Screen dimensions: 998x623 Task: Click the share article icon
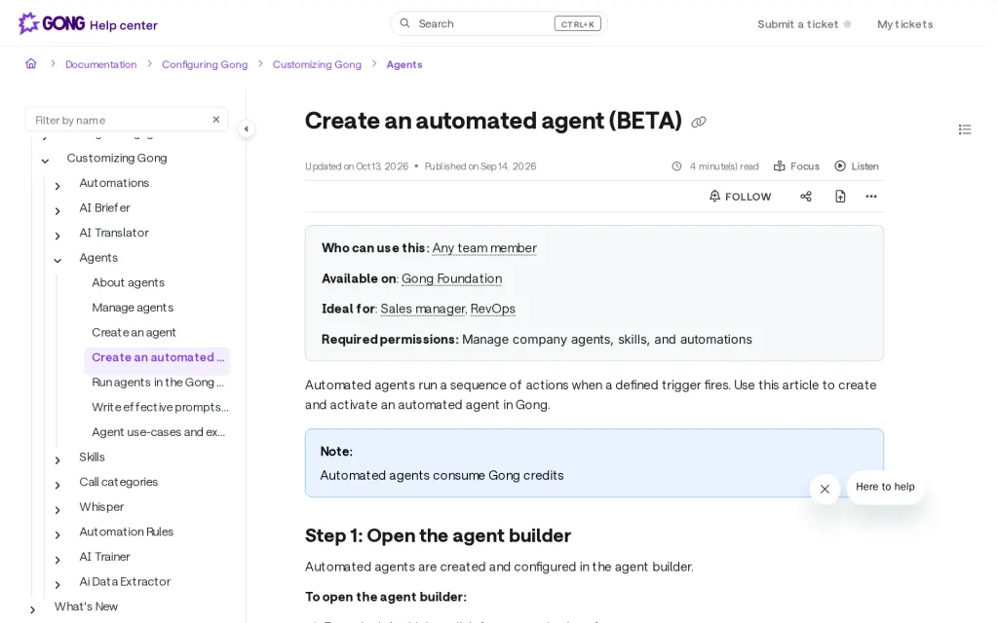[806, 197]
